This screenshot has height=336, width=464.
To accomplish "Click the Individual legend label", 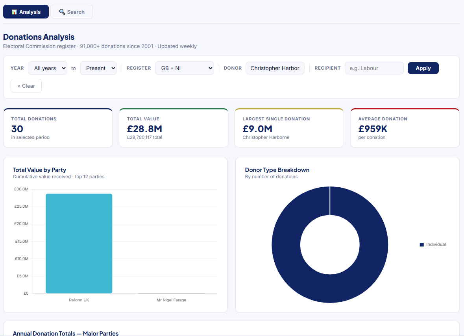I will (436, 244).
